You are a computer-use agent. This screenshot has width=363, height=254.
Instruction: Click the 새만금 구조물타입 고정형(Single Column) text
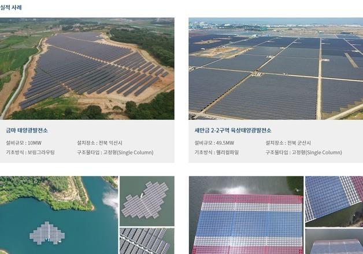(x=303, y=153)
